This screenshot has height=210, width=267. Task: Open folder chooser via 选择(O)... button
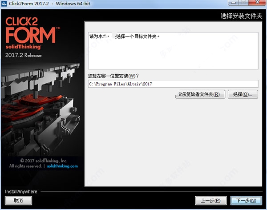[243, 94]
